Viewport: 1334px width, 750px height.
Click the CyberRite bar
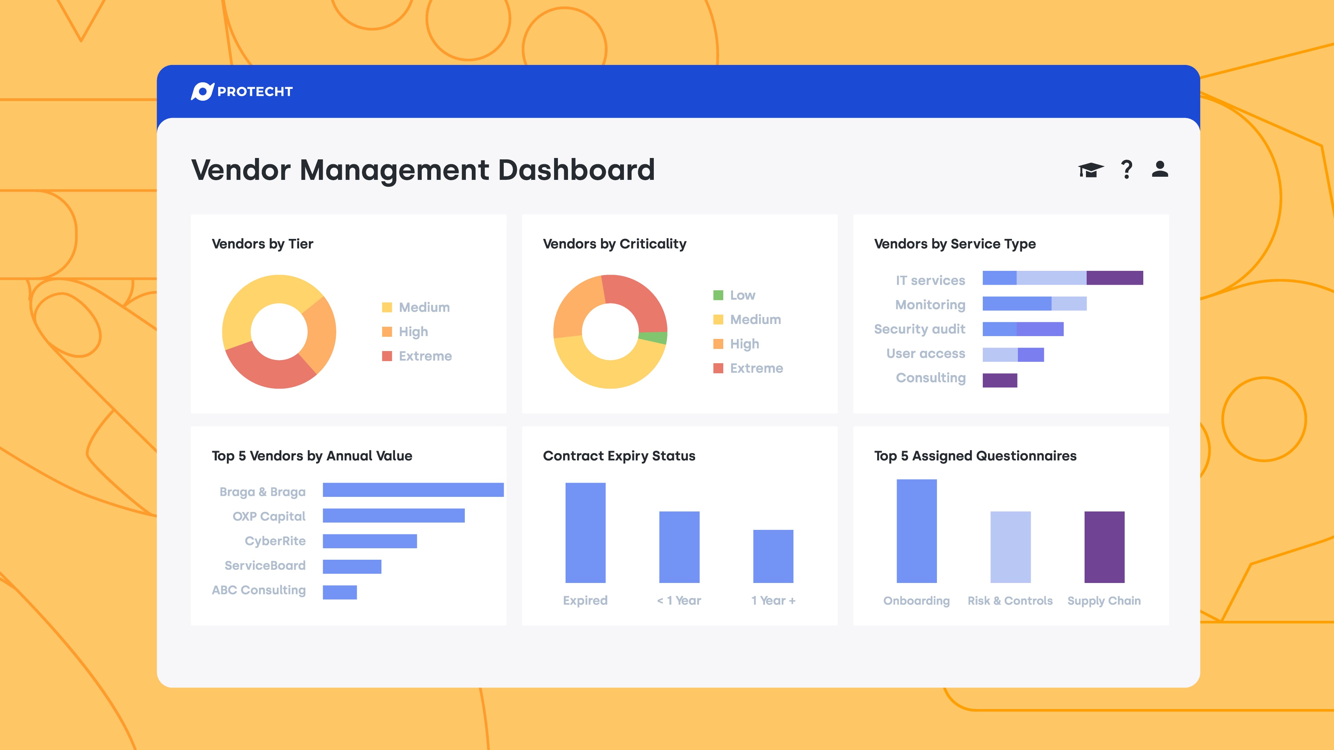point(370,541)
